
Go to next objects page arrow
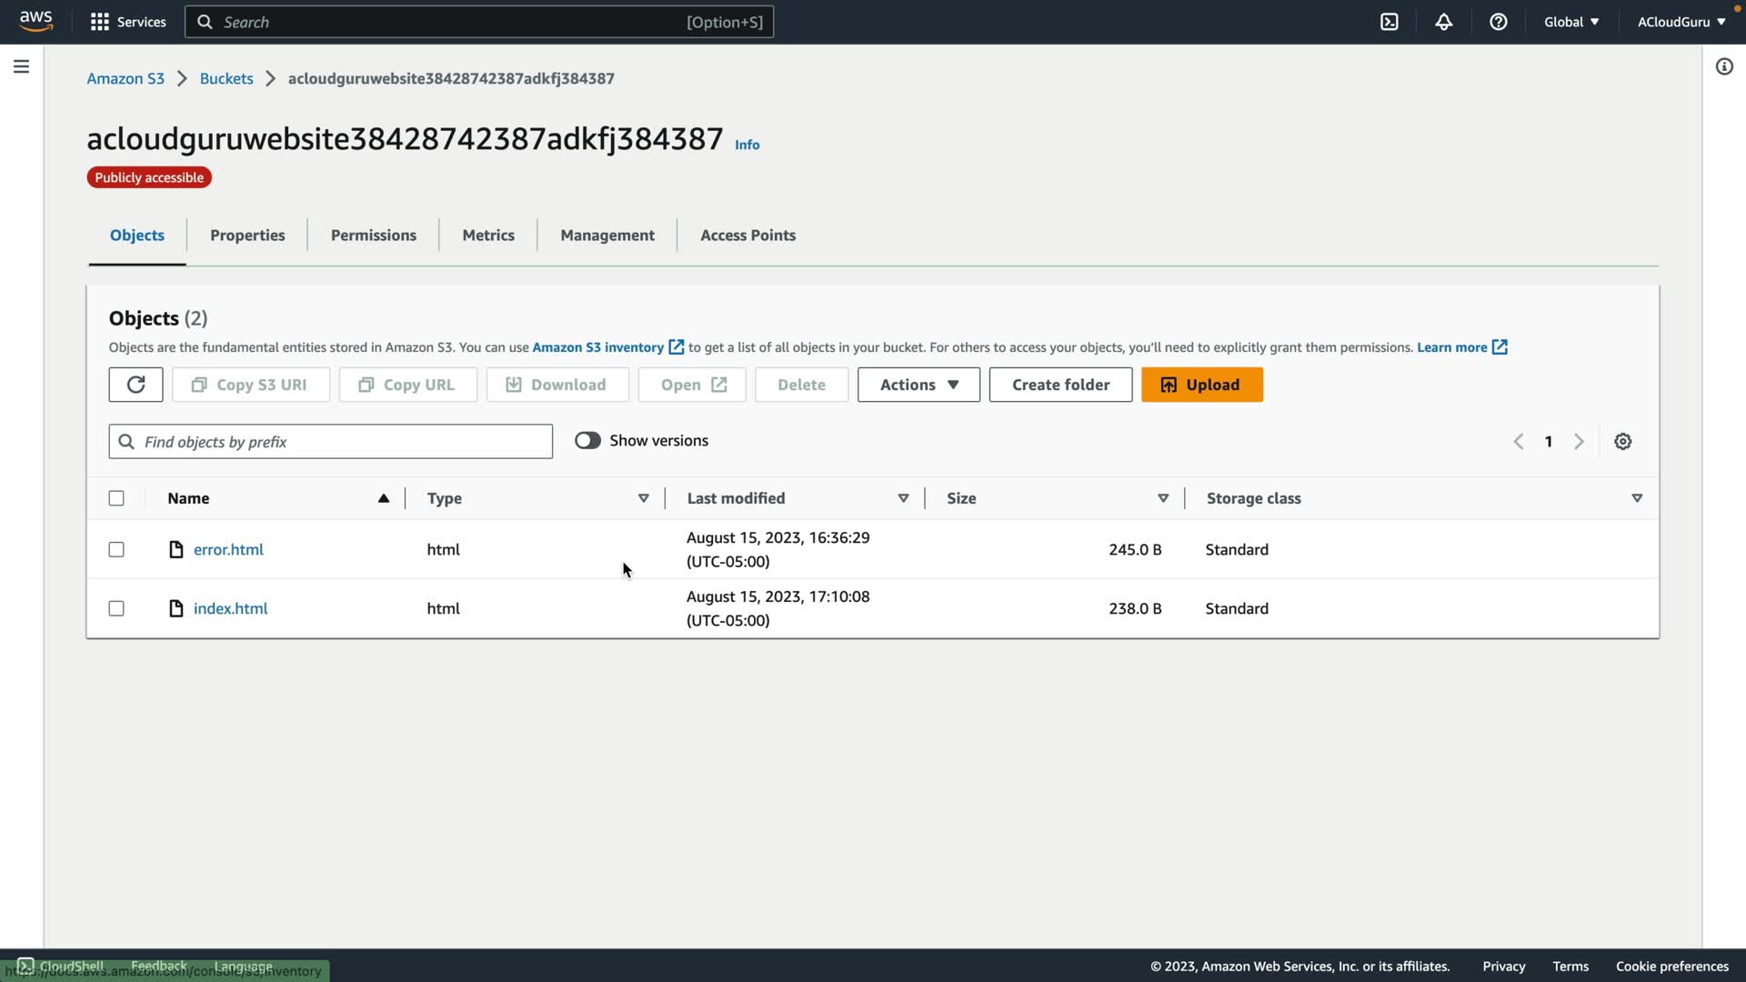1579,442
